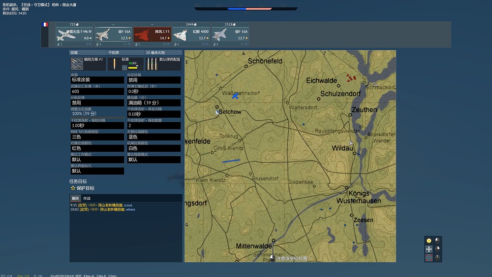Switch to the 作战 chat tab
Viewport: 492px width, 277px height.
click(x=87, y=198)
